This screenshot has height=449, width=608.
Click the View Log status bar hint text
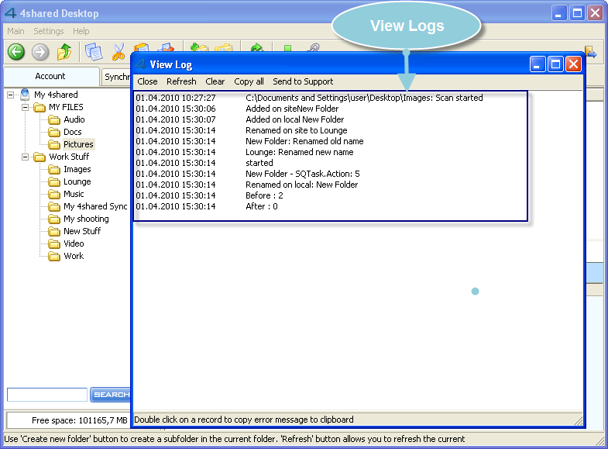[x=243, y=420]
